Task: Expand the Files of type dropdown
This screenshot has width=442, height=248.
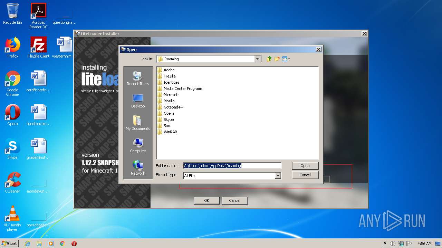Action: point(278,176)
